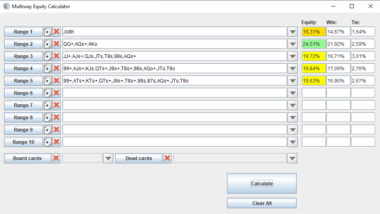Open card selector icon for Range 1

point(47,32)
